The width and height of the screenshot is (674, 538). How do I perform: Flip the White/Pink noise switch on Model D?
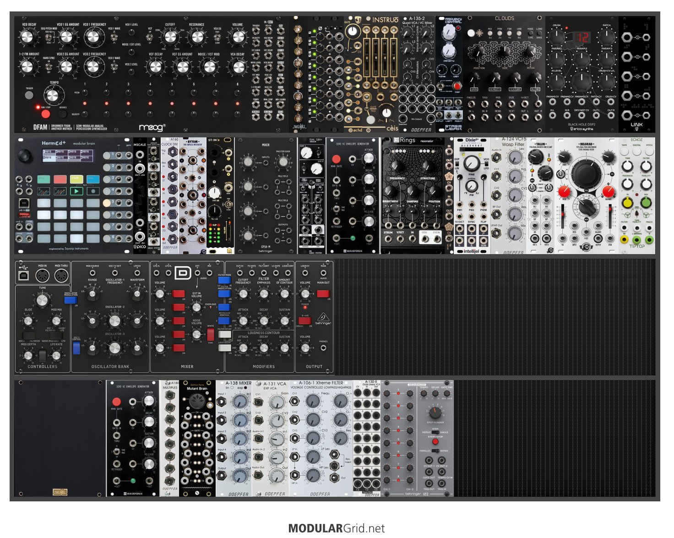click(x=211, y=334)
